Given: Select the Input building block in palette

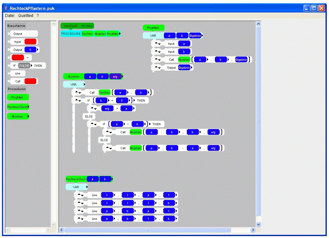Looking at the screenshot, I should pos(18,42).
